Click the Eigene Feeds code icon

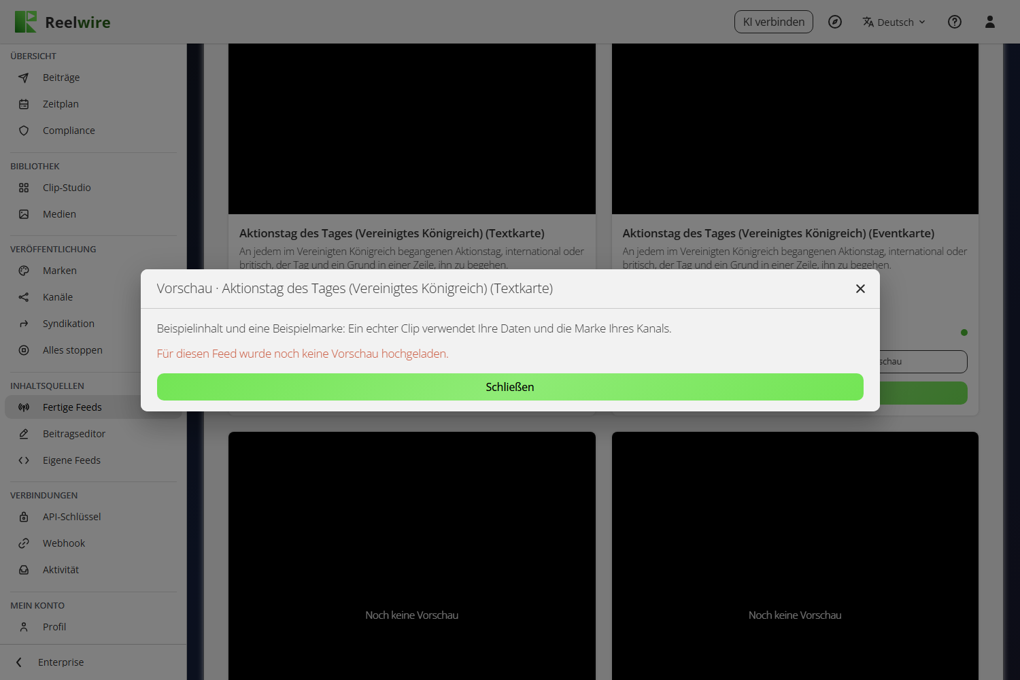24,460
